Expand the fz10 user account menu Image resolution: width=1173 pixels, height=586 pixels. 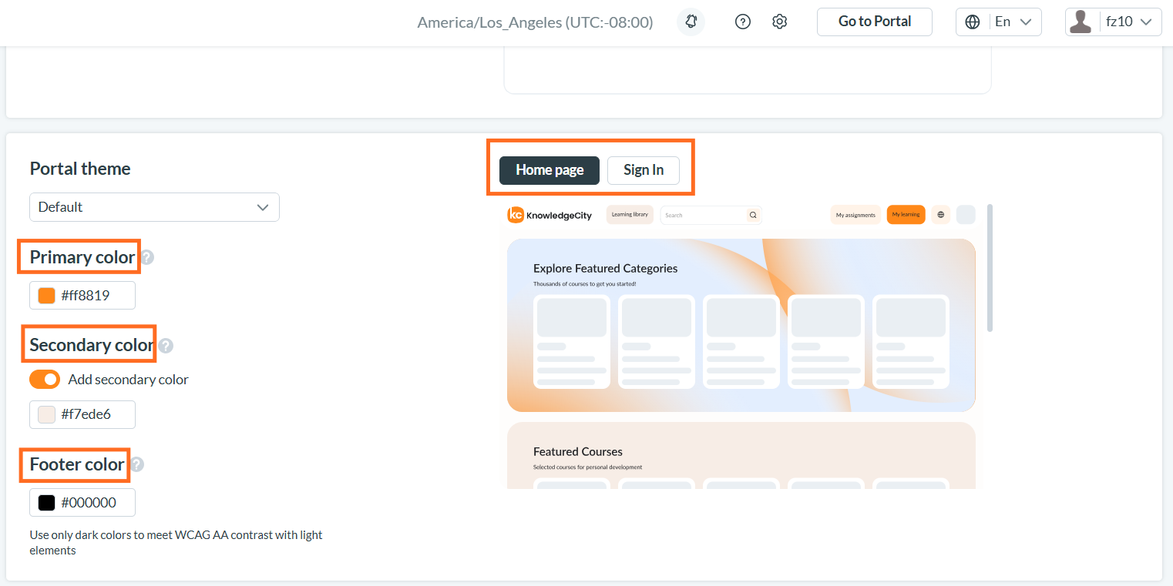click(1114, 22)
